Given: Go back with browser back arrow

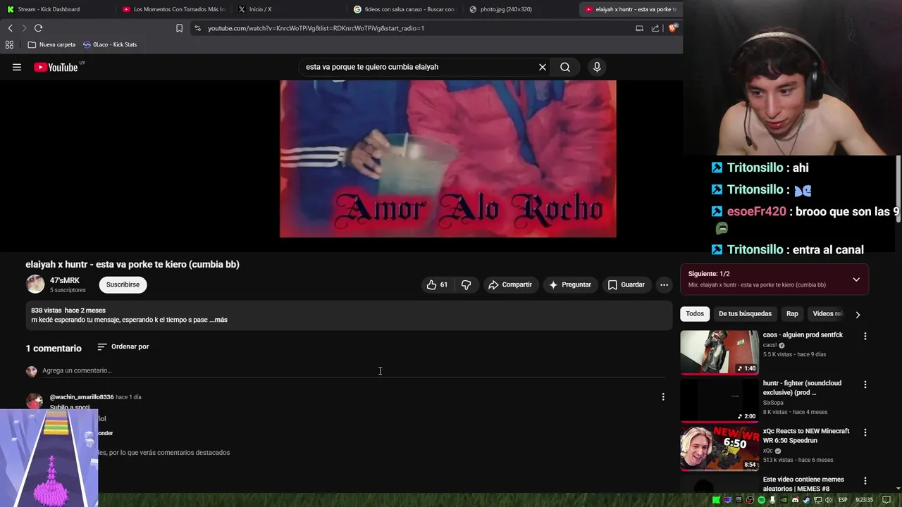Looking at the screenshot, I should 10,28.
